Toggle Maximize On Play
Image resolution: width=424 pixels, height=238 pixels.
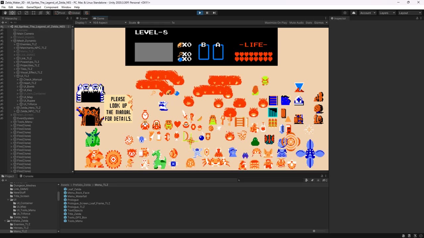(276, 22)
